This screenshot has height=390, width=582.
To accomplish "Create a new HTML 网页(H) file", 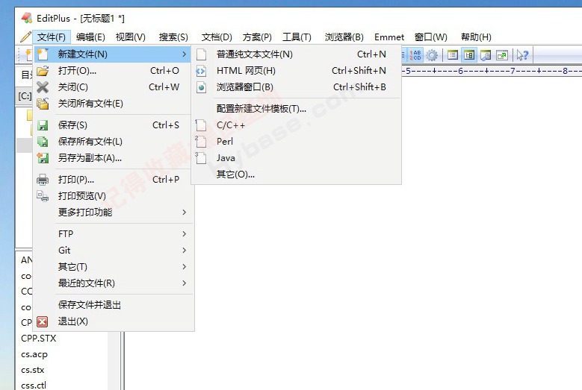I will pyautogui.click(x=296, y=71).
